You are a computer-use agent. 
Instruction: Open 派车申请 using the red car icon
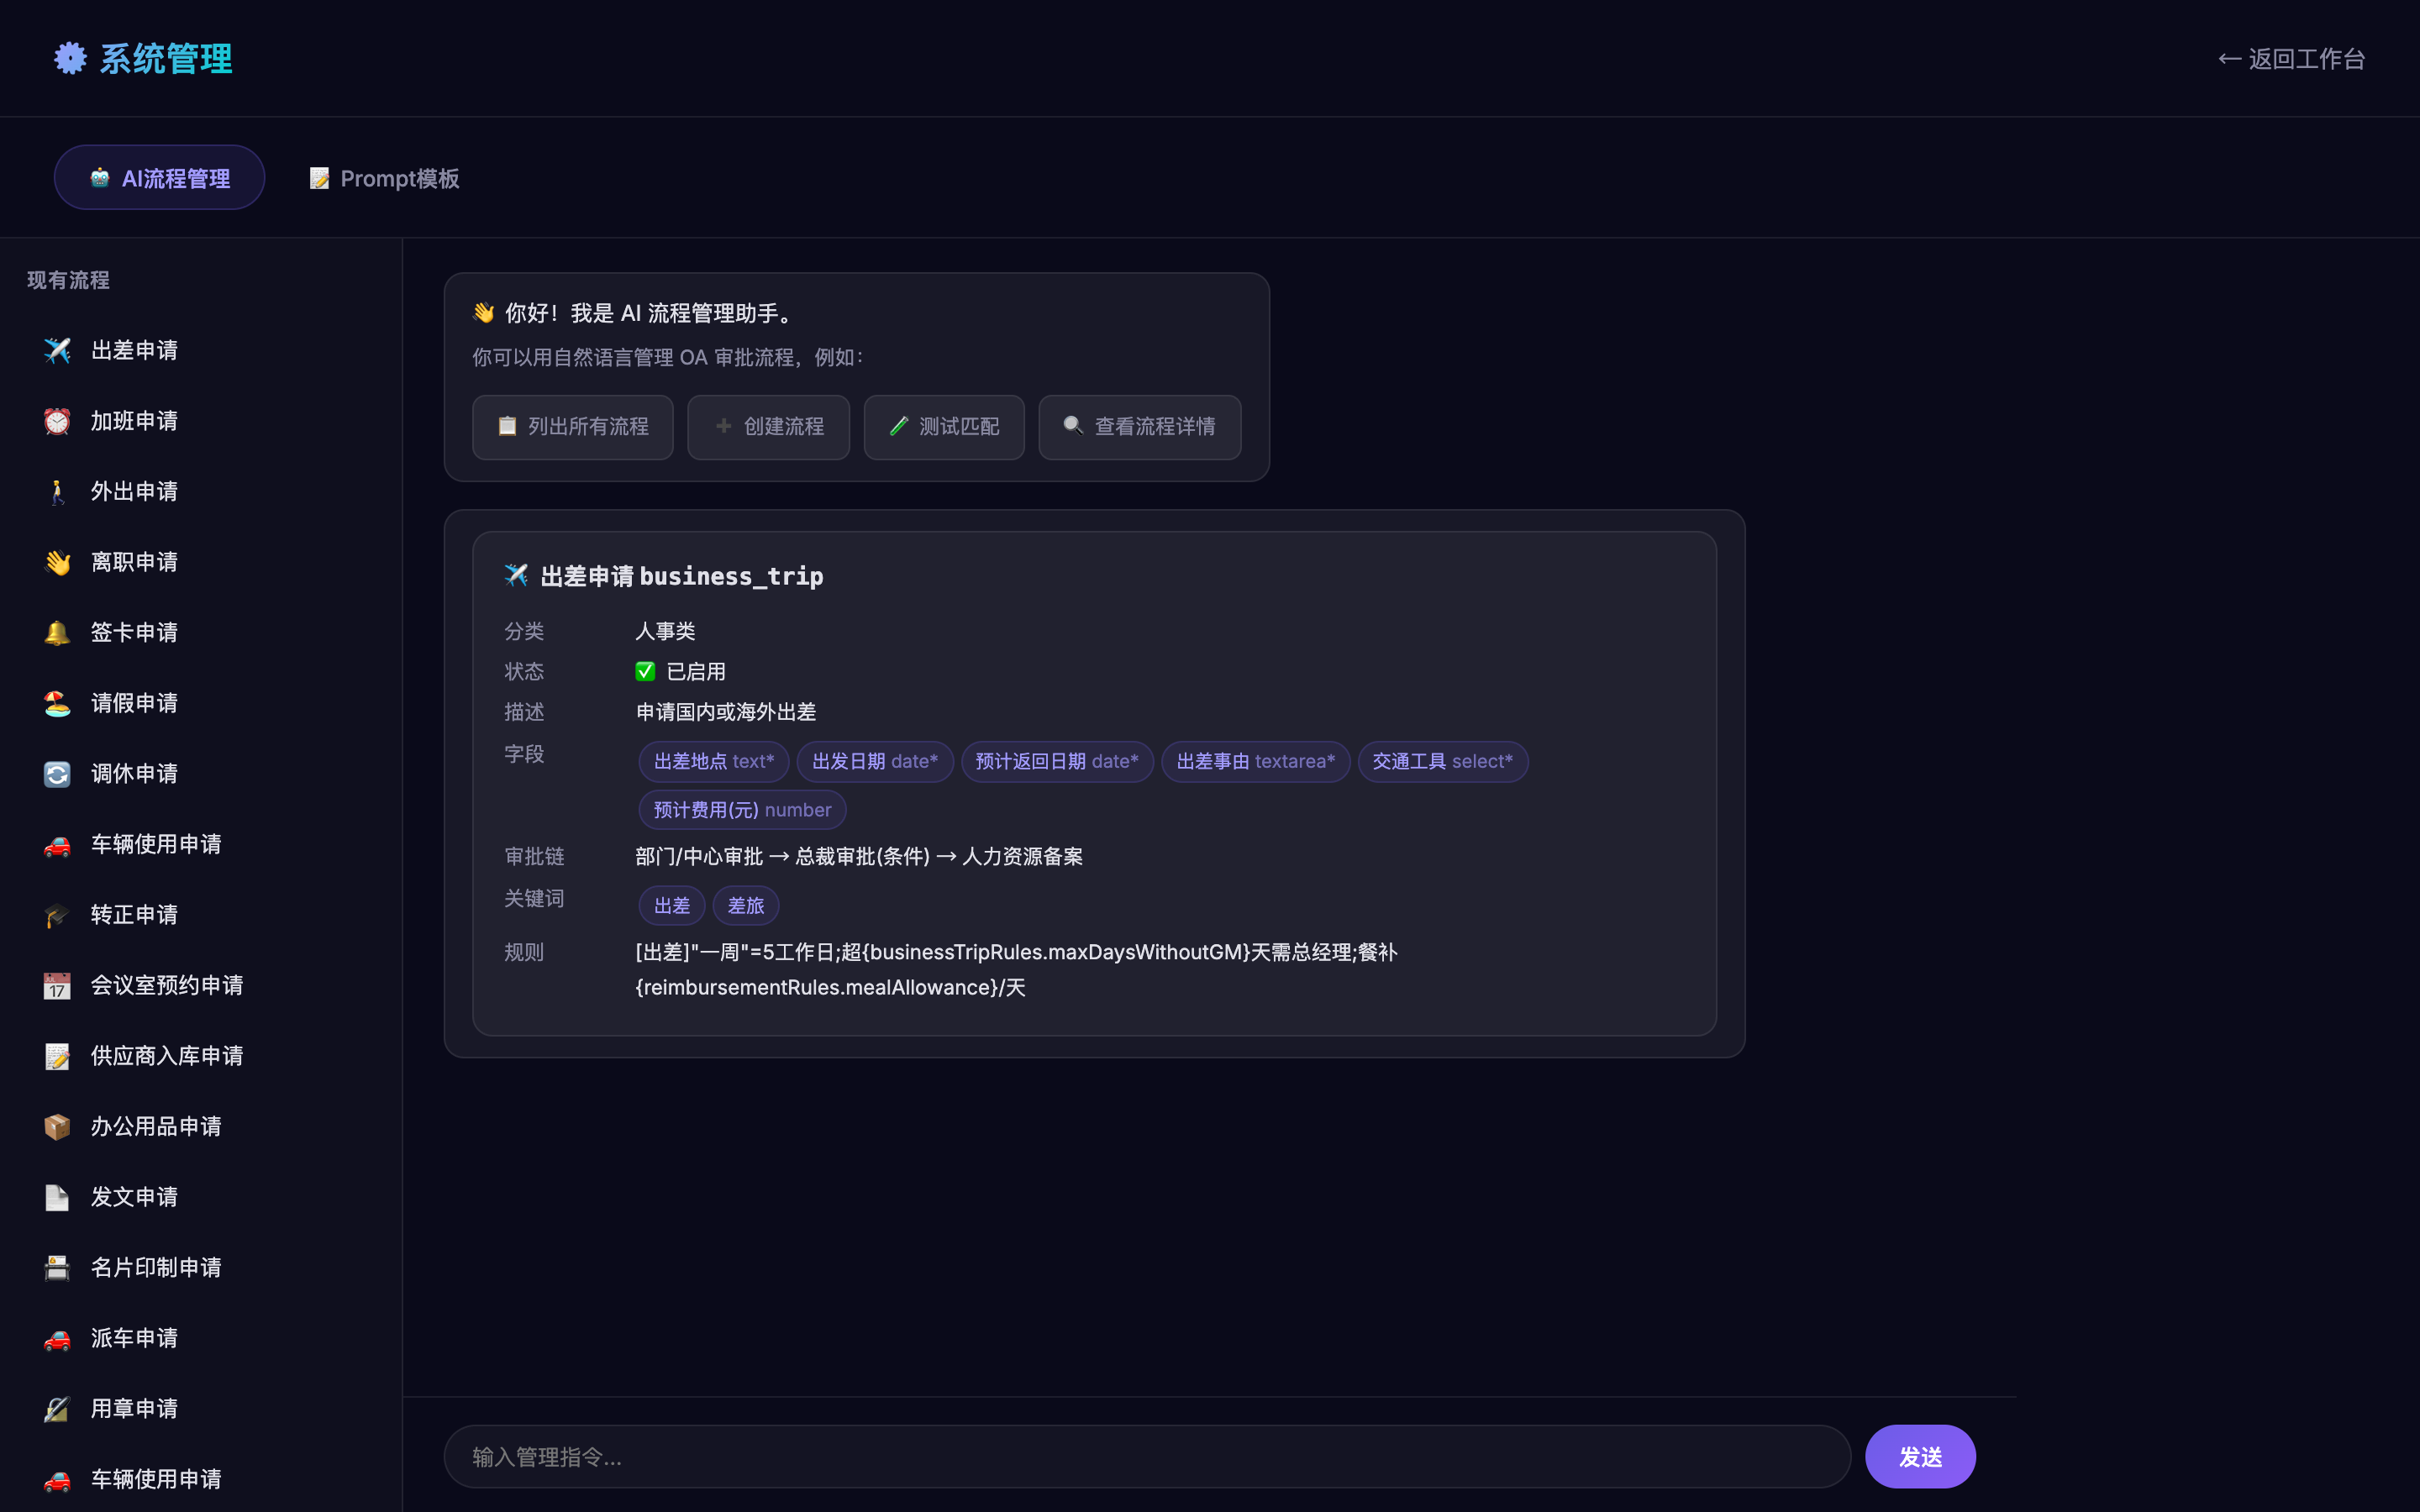point(57,1338)
